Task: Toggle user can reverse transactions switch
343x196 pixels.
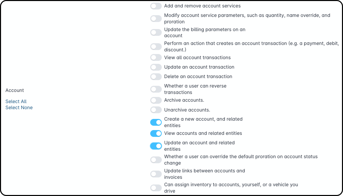Action: click(156, 89)
